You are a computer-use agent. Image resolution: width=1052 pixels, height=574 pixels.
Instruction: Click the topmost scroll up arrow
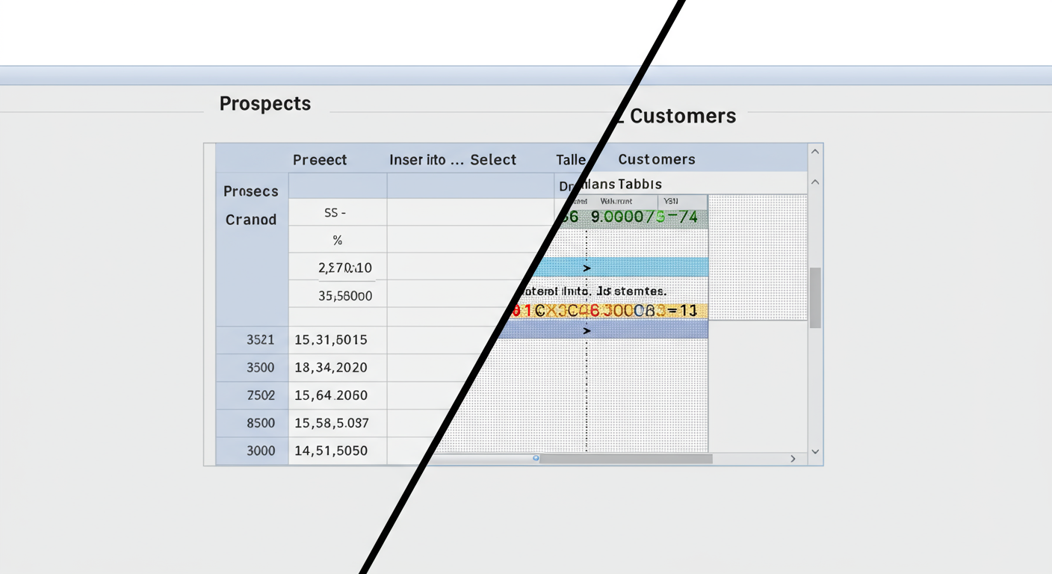815,152
